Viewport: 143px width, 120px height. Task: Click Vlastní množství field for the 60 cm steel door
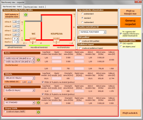tap(57, 58)
